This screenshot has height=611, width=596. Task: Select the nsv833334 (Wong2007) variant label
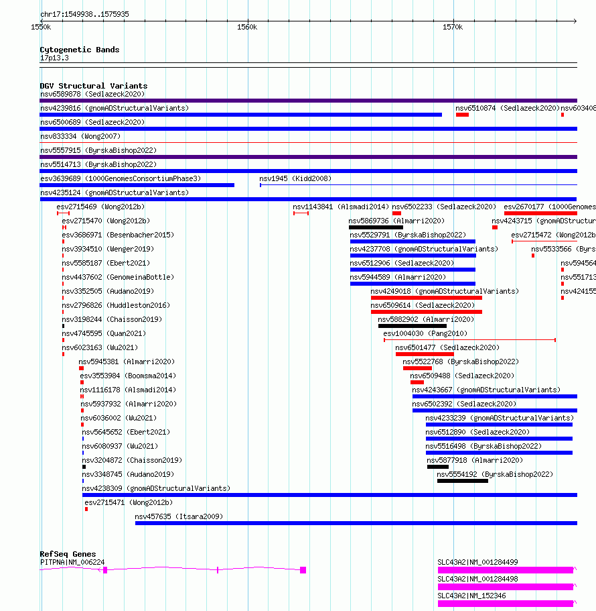[x=80, y=136]
